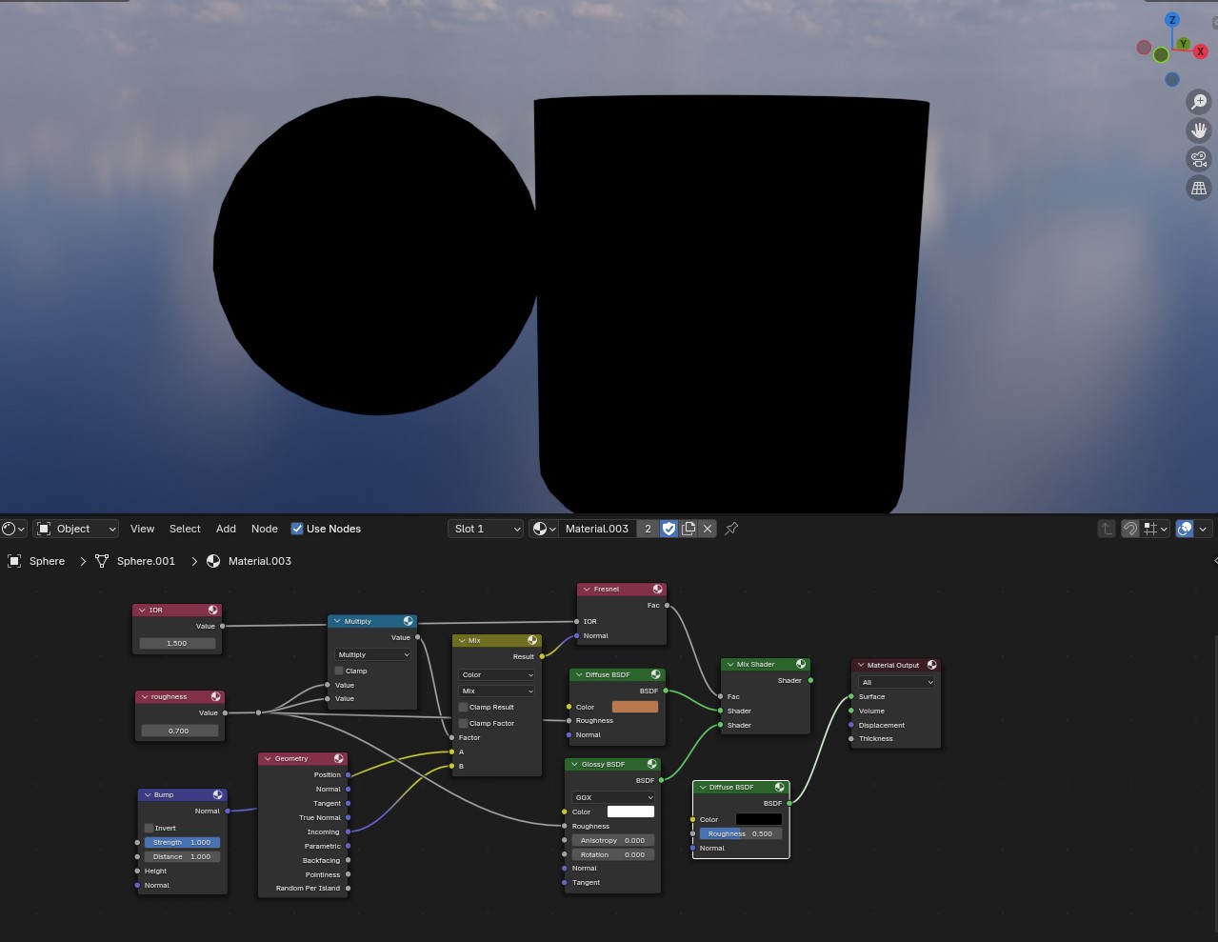The height and width of the screenshot is (942, 1218).
Task: Click preview icon on Bump node
Action: tap(217, 794)
